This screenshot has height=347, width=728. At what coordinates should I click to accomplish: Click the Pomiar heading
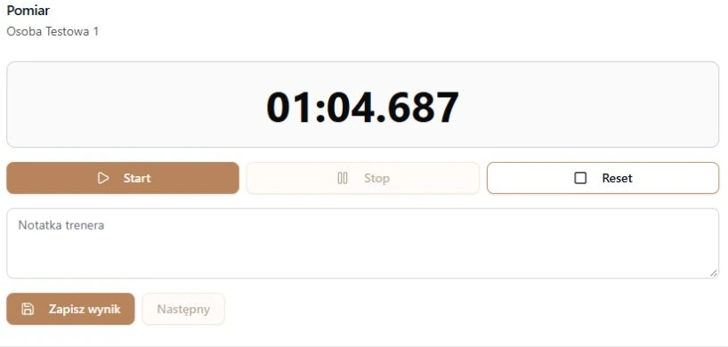click(x=28, y=10)
